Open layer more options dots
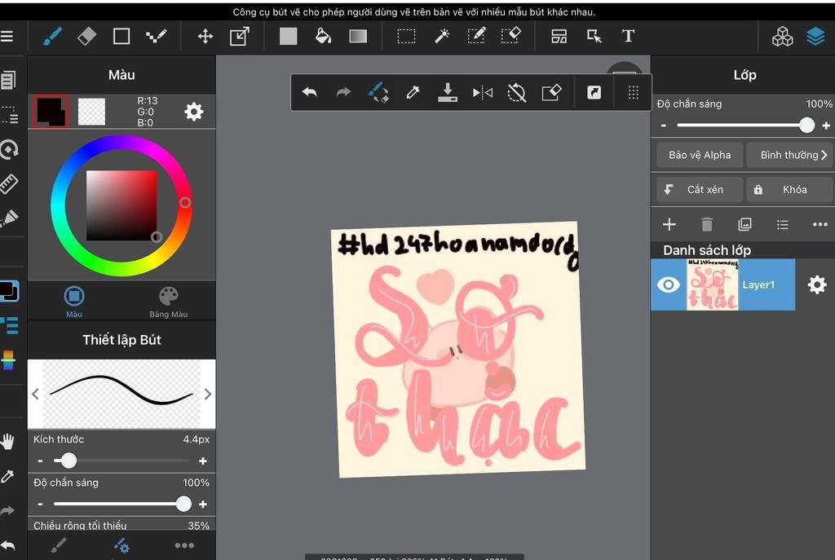 820,225
